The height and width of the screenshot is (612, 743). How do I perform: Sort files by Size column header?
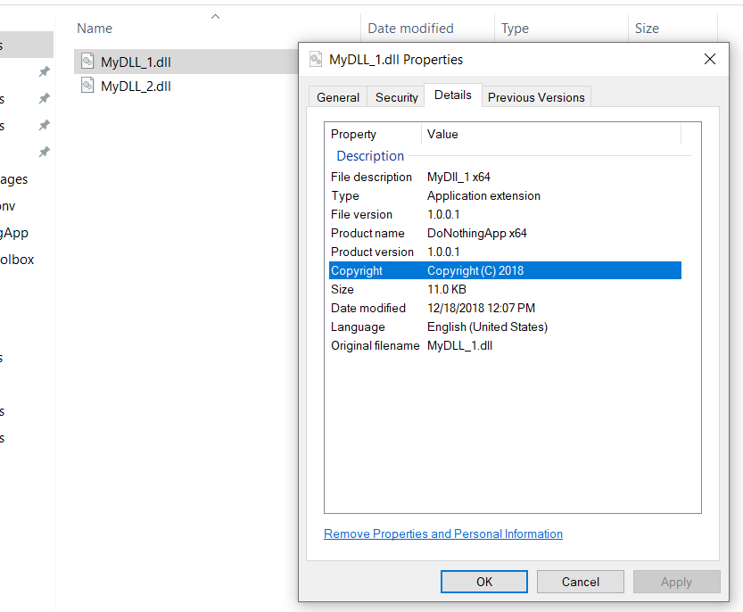[x=647, y=29]
